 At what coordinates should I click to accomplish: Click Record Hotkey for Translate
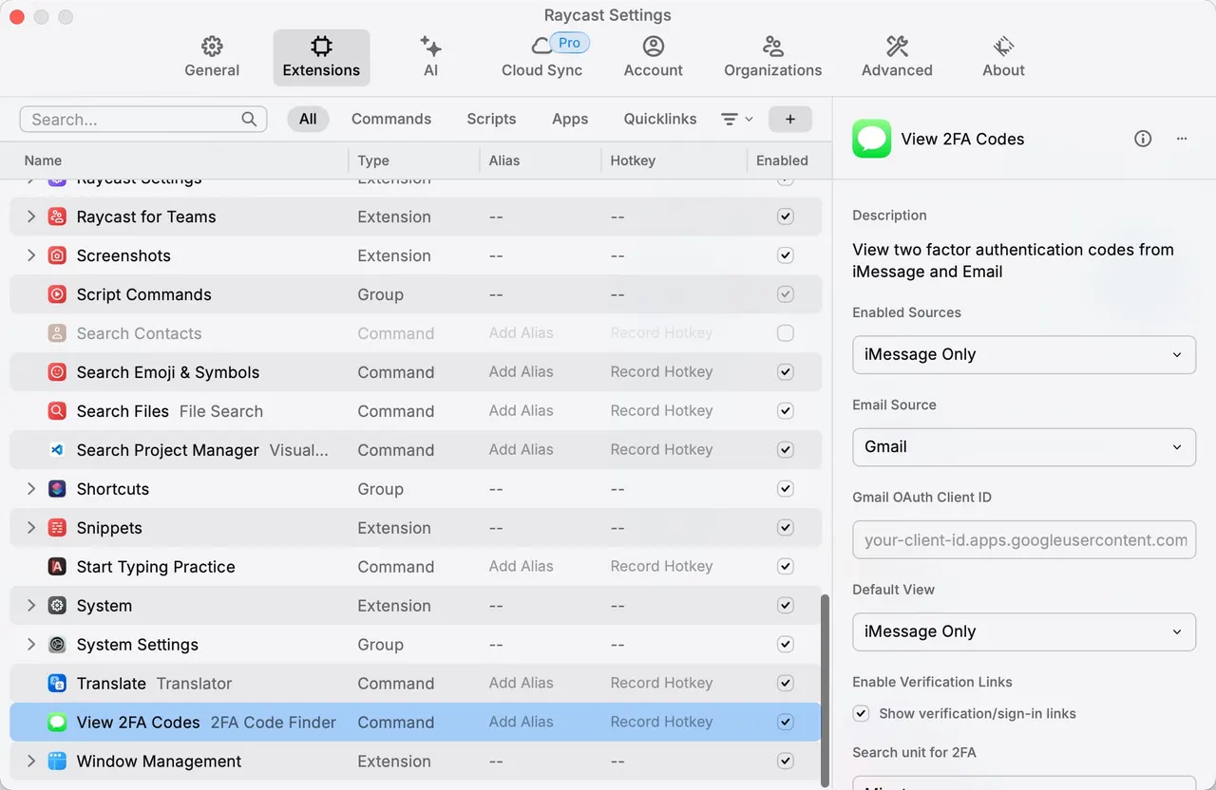[x=661, y=684]
